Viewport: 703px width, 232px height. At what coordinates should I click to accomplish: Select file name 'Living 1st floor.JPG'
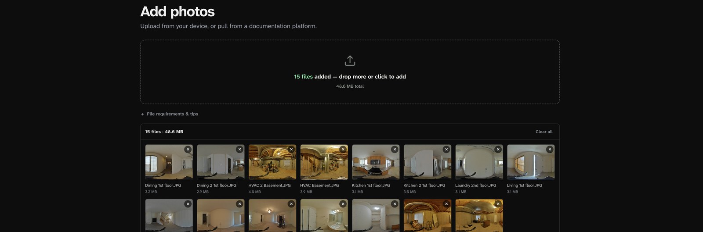pyautogui.click(x=525, y=186)
